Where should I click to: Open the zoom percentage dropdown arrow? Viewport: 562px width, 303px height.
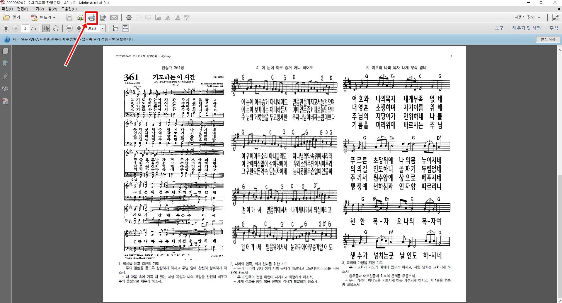[103, 28]
